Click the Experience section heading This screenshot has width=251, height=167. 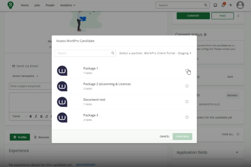tap(19, 151)
